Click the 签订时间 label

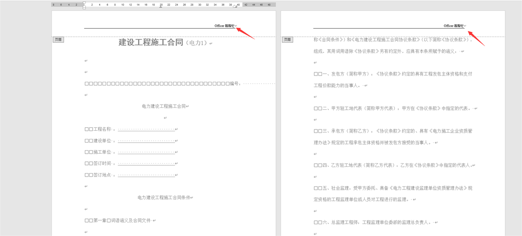point(102,164)
